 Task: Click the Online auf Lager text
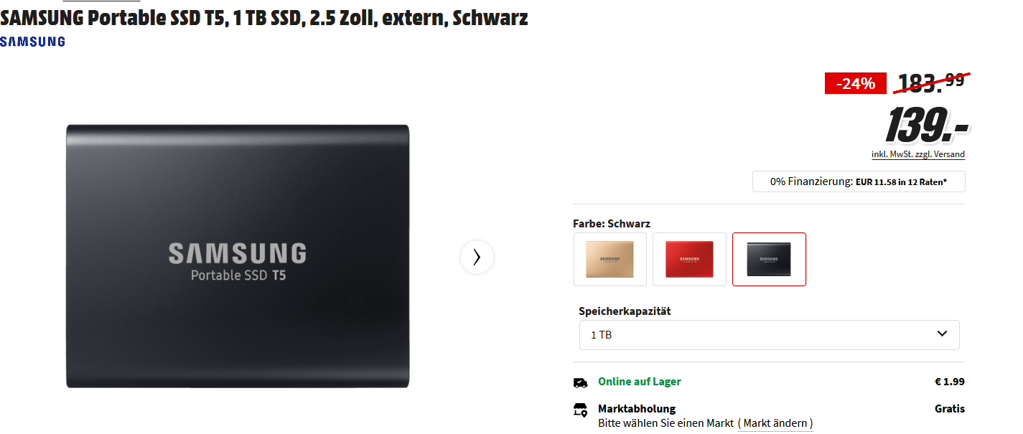tap(640, 382)
